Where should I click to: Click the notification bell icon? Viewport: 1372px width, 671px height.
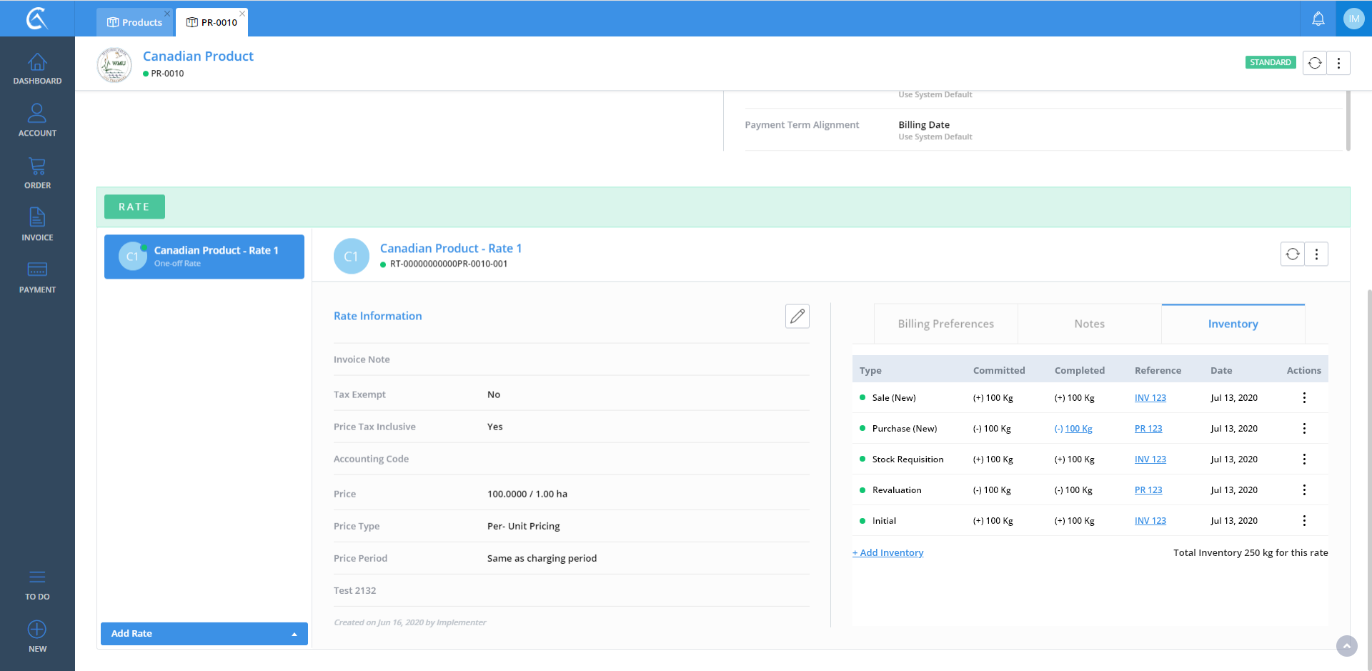click(x=1318, y=19)
